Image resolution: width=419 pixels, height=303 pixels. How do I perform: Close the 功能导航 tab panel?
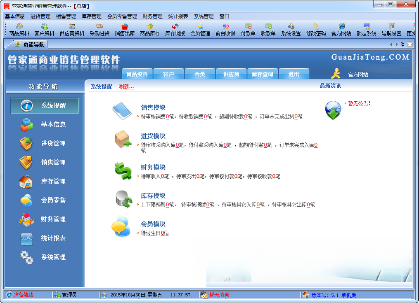[410, 44]
